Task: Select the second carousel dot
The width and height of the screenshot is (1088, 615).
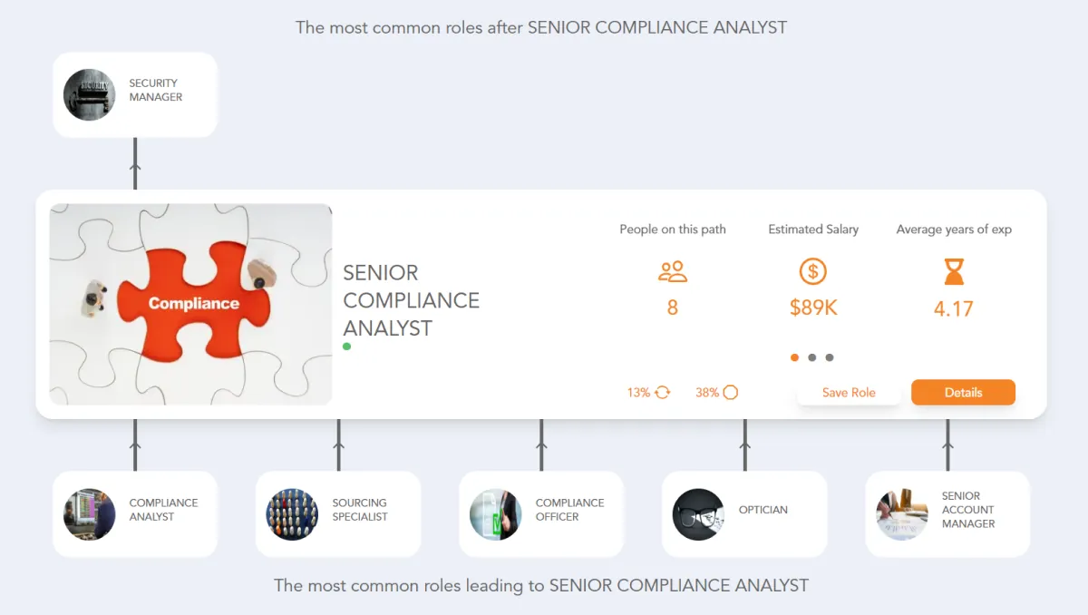Action: pos(812,357)
